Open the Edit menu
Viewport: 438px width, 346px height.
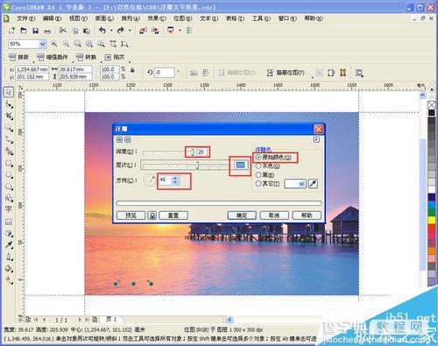[x=52, y=18]
